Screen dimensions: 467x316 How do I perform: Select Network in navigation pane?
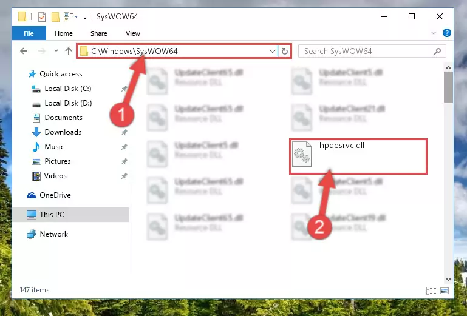[x=53, y=234]
